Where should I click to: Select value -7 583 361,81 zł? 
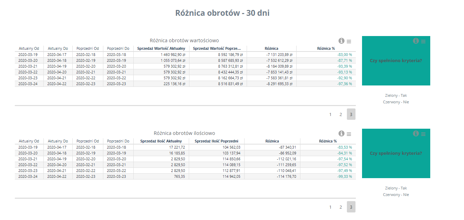click(279, 78)
